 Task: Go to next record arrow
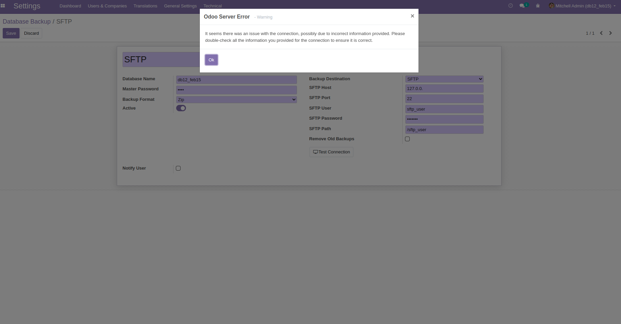tap(610, 33)
